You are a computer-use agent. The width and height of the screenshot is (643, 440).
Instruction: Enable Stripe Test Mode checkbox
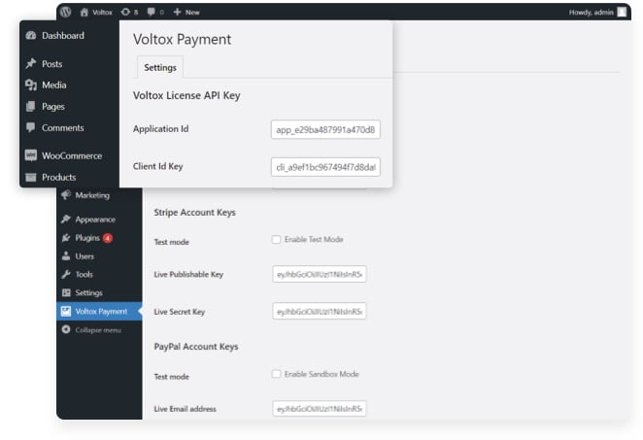pos(277,240)
